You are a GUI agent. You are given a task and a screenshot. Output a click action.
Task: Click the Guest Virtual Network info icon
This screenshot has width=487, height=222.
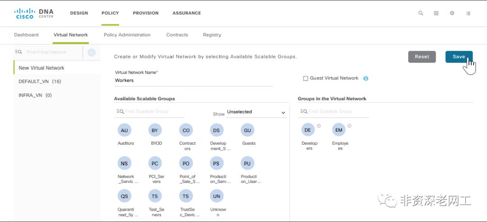(x=366, y=78)
